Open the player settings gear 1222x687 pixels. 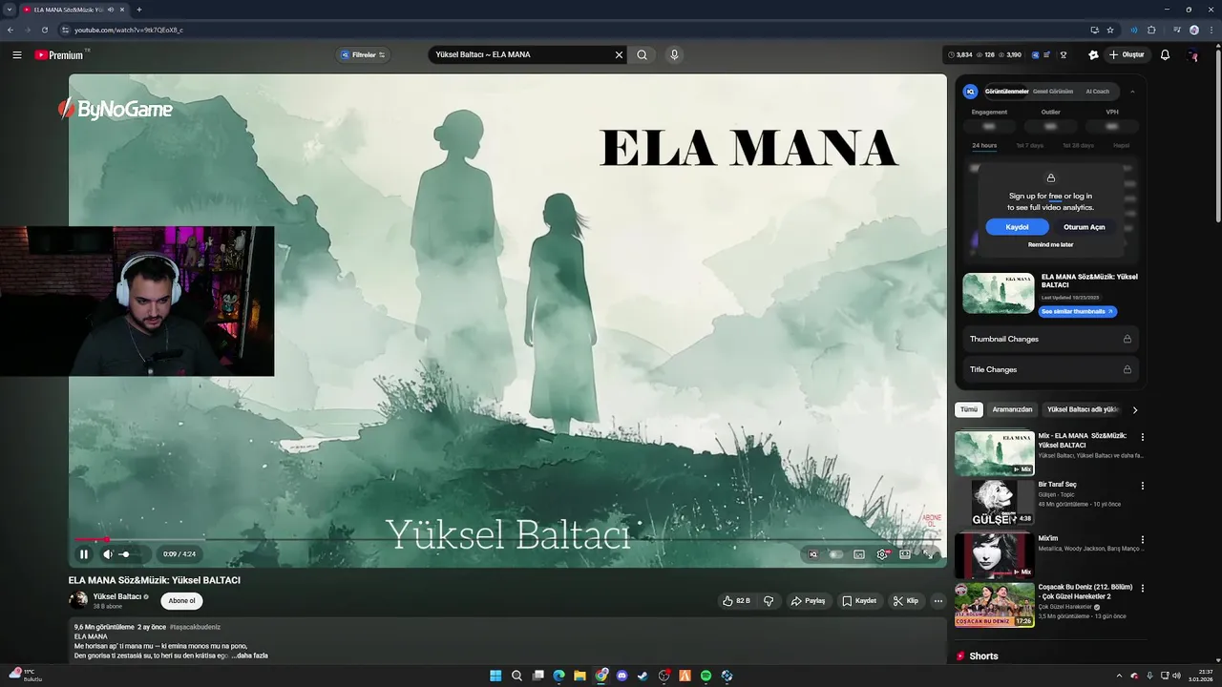coord(882,554)
